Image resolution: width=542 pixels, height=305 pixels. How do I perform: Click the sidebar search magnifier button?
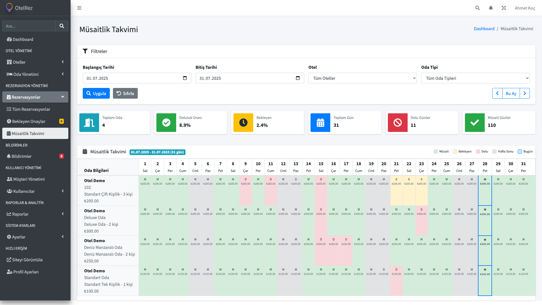click(x=62, y=26)
